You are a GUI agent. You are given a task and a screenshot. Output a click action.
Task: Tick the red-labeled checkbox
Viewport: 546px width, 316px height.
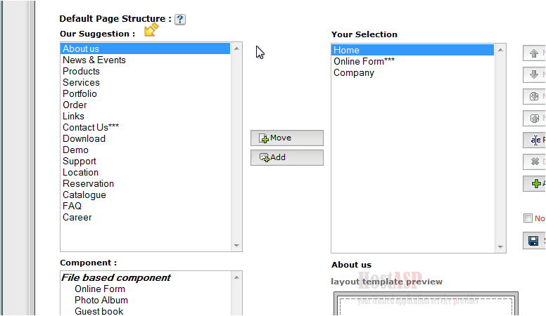coord(528,218)
